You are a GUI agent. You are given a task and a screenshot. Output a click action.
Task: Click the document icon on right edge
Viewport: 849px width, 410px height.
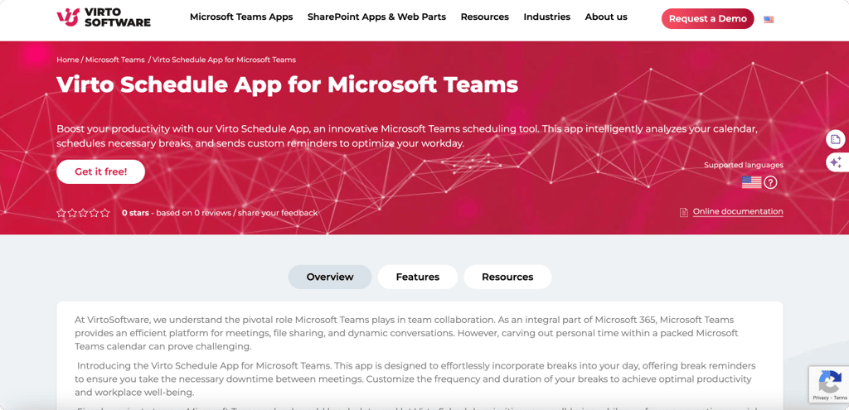pos(836,139)
